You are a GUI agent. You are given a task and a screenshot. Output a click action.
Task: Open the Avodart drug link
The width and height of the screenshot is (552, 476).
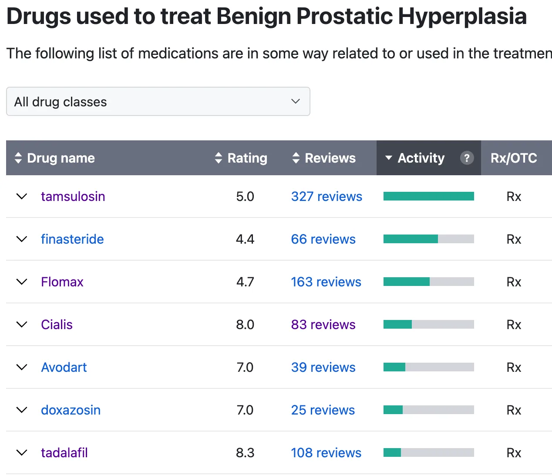click(x=64, y=367)
